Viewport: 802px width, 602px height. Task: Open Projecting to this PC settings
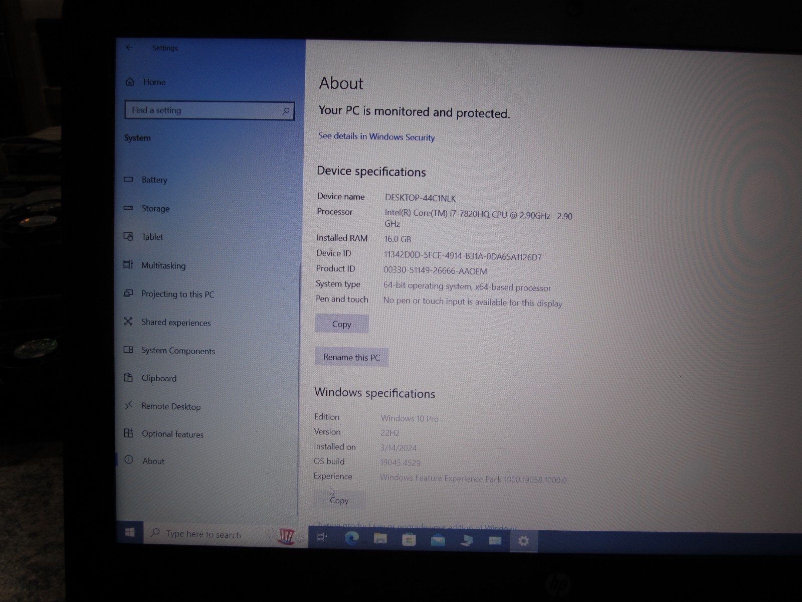tap(169, 294)
